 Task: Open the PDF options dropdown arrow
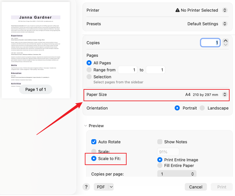(x=111, y=187)
